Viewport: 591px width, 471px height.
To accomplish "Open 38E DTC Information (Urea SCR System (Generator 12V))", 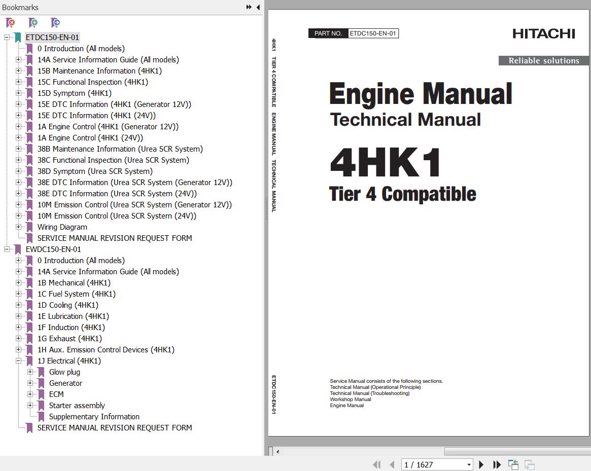I will [134, 183].
